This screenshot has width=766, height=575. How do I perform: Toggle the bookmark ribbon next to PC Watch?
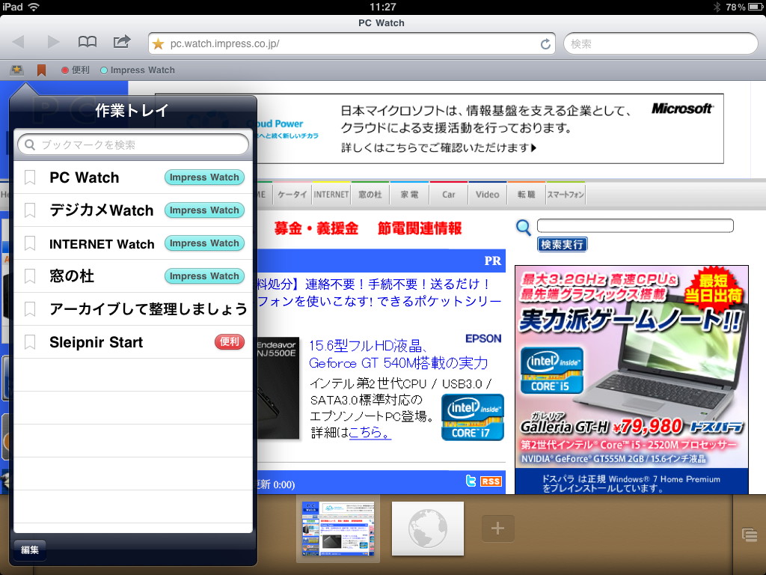coord(28,177)
